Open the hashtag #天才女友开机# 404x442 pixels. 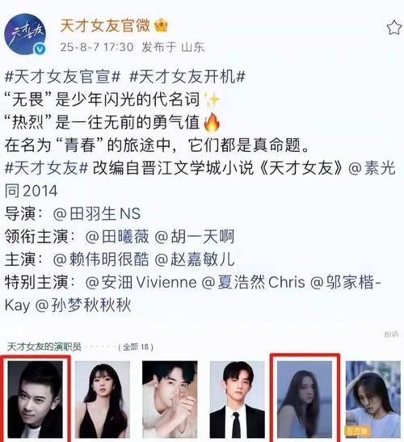(x=187, y=77)
